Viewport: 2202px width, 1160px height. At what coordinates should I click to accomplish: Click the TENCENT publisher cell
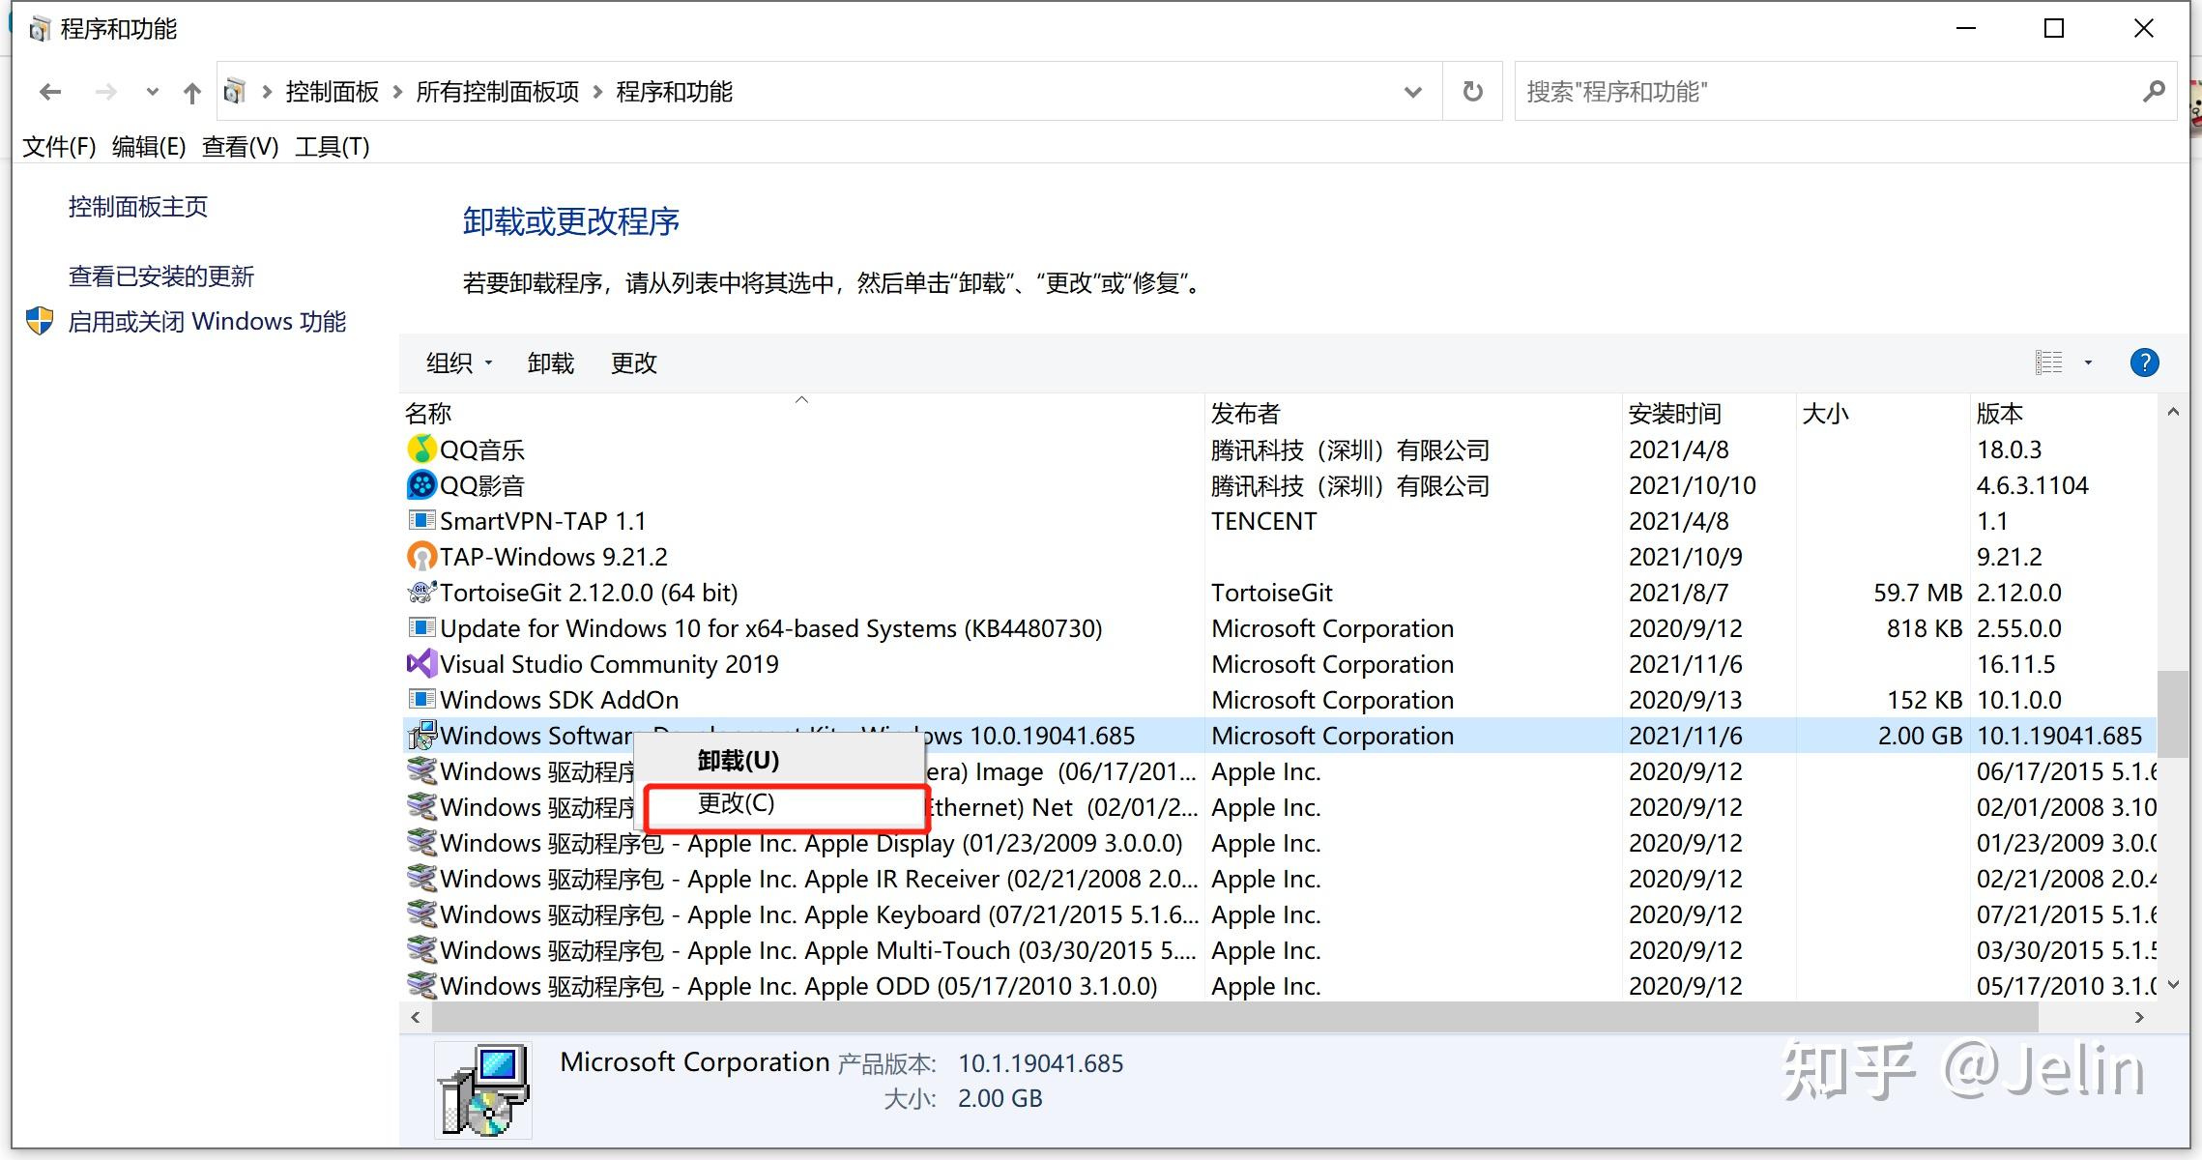point(1263,521)
